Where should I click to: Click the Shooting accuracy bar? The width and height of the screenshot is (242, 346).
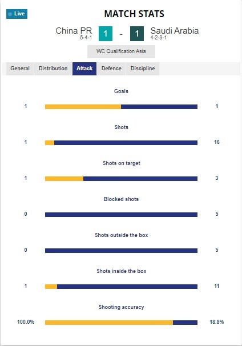click(x=121, y=323)
